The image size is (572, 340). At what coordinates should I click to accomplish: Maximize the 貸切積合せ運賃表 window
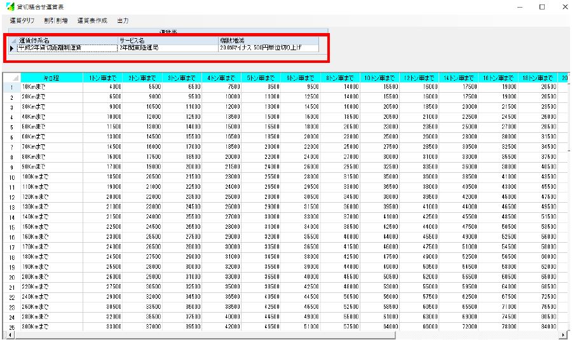tap(542, 7)
